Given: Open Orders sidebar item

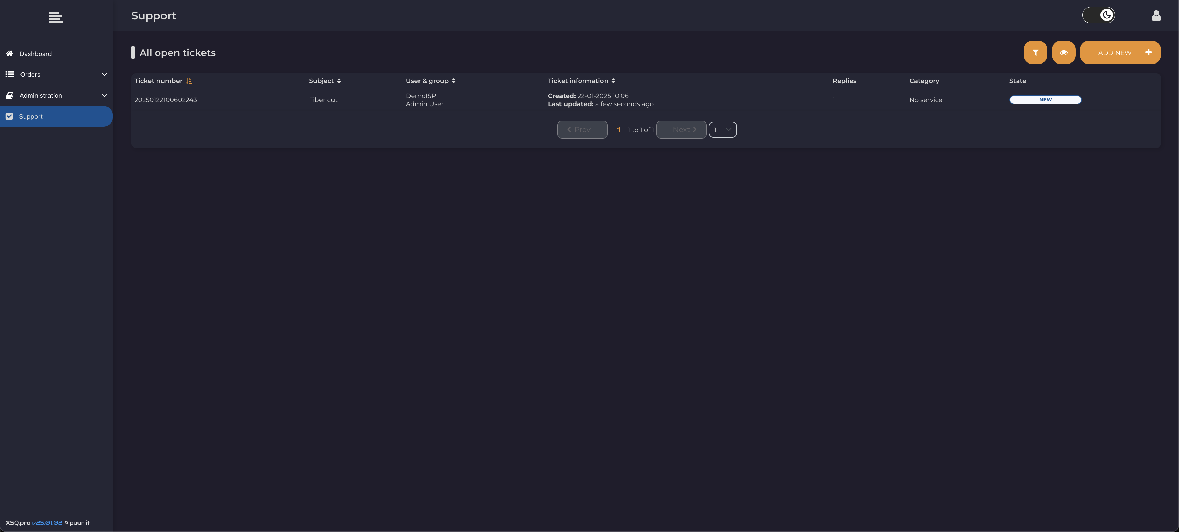Looking at the screenshot, I should point(30,75).
